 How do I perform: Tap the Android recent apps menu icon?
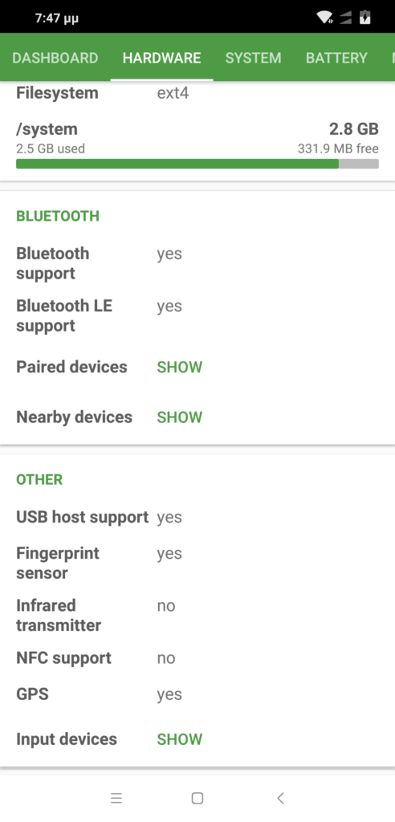click(116, 798)
